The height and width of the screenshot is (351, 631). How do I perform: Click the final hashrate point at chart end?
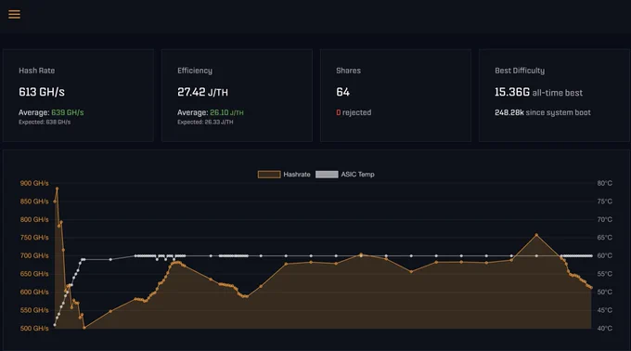(591, 288)
